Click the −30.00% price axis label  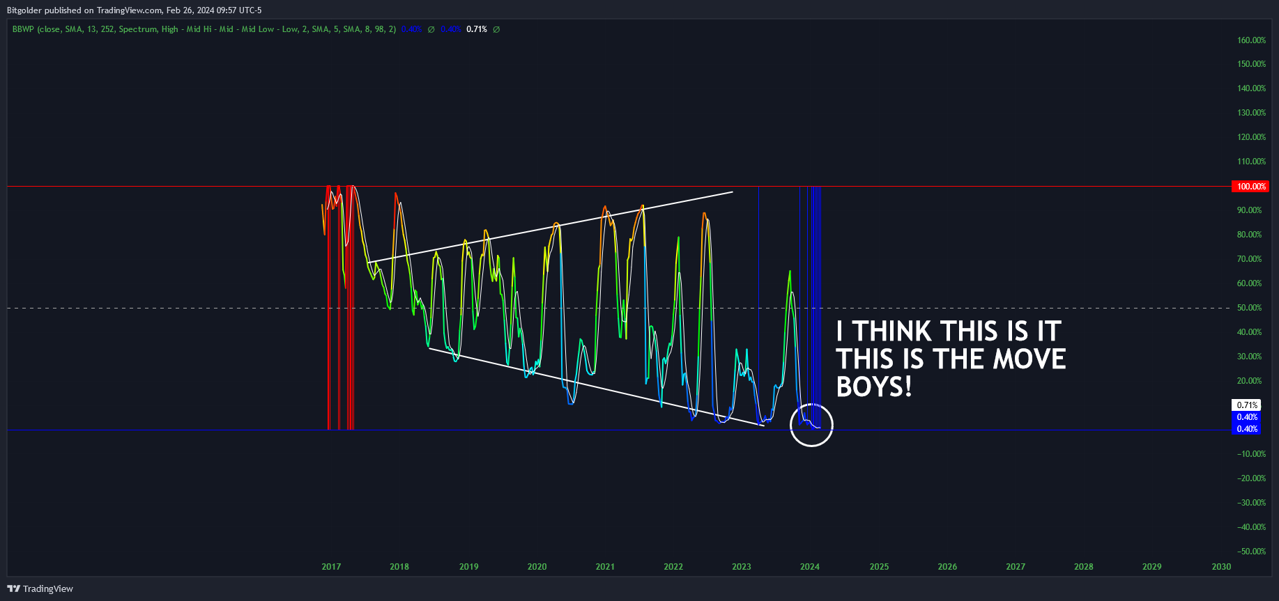(1251, 503)
